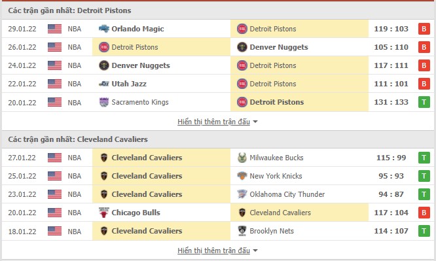The image size is (436, 261).
Task: Click the New York Knicks logo
Action: 242,176
